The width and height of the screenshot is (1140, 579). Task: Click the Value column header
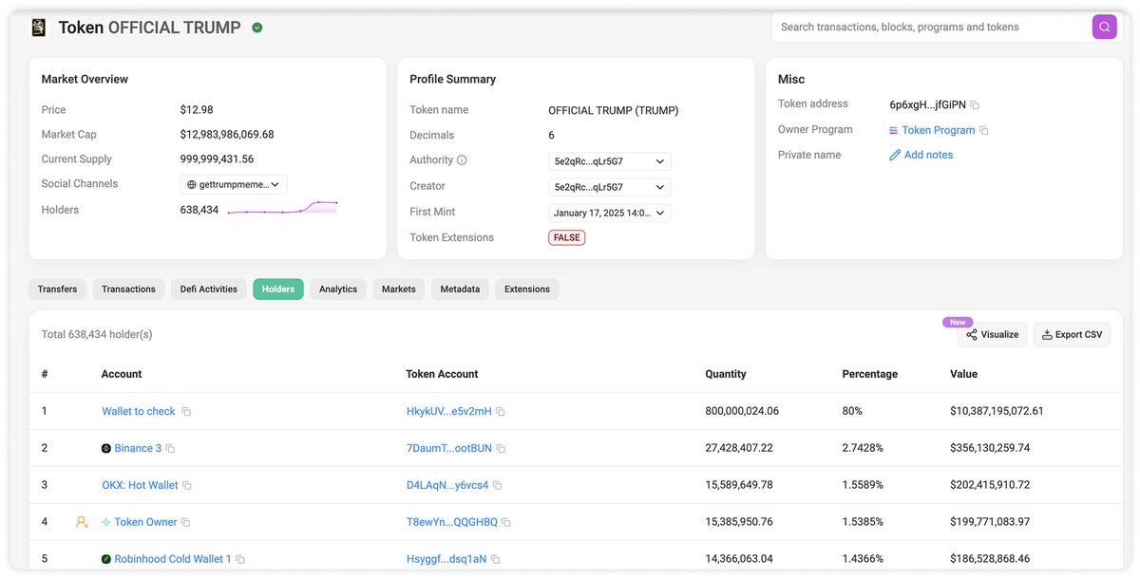tap(963, 374)
